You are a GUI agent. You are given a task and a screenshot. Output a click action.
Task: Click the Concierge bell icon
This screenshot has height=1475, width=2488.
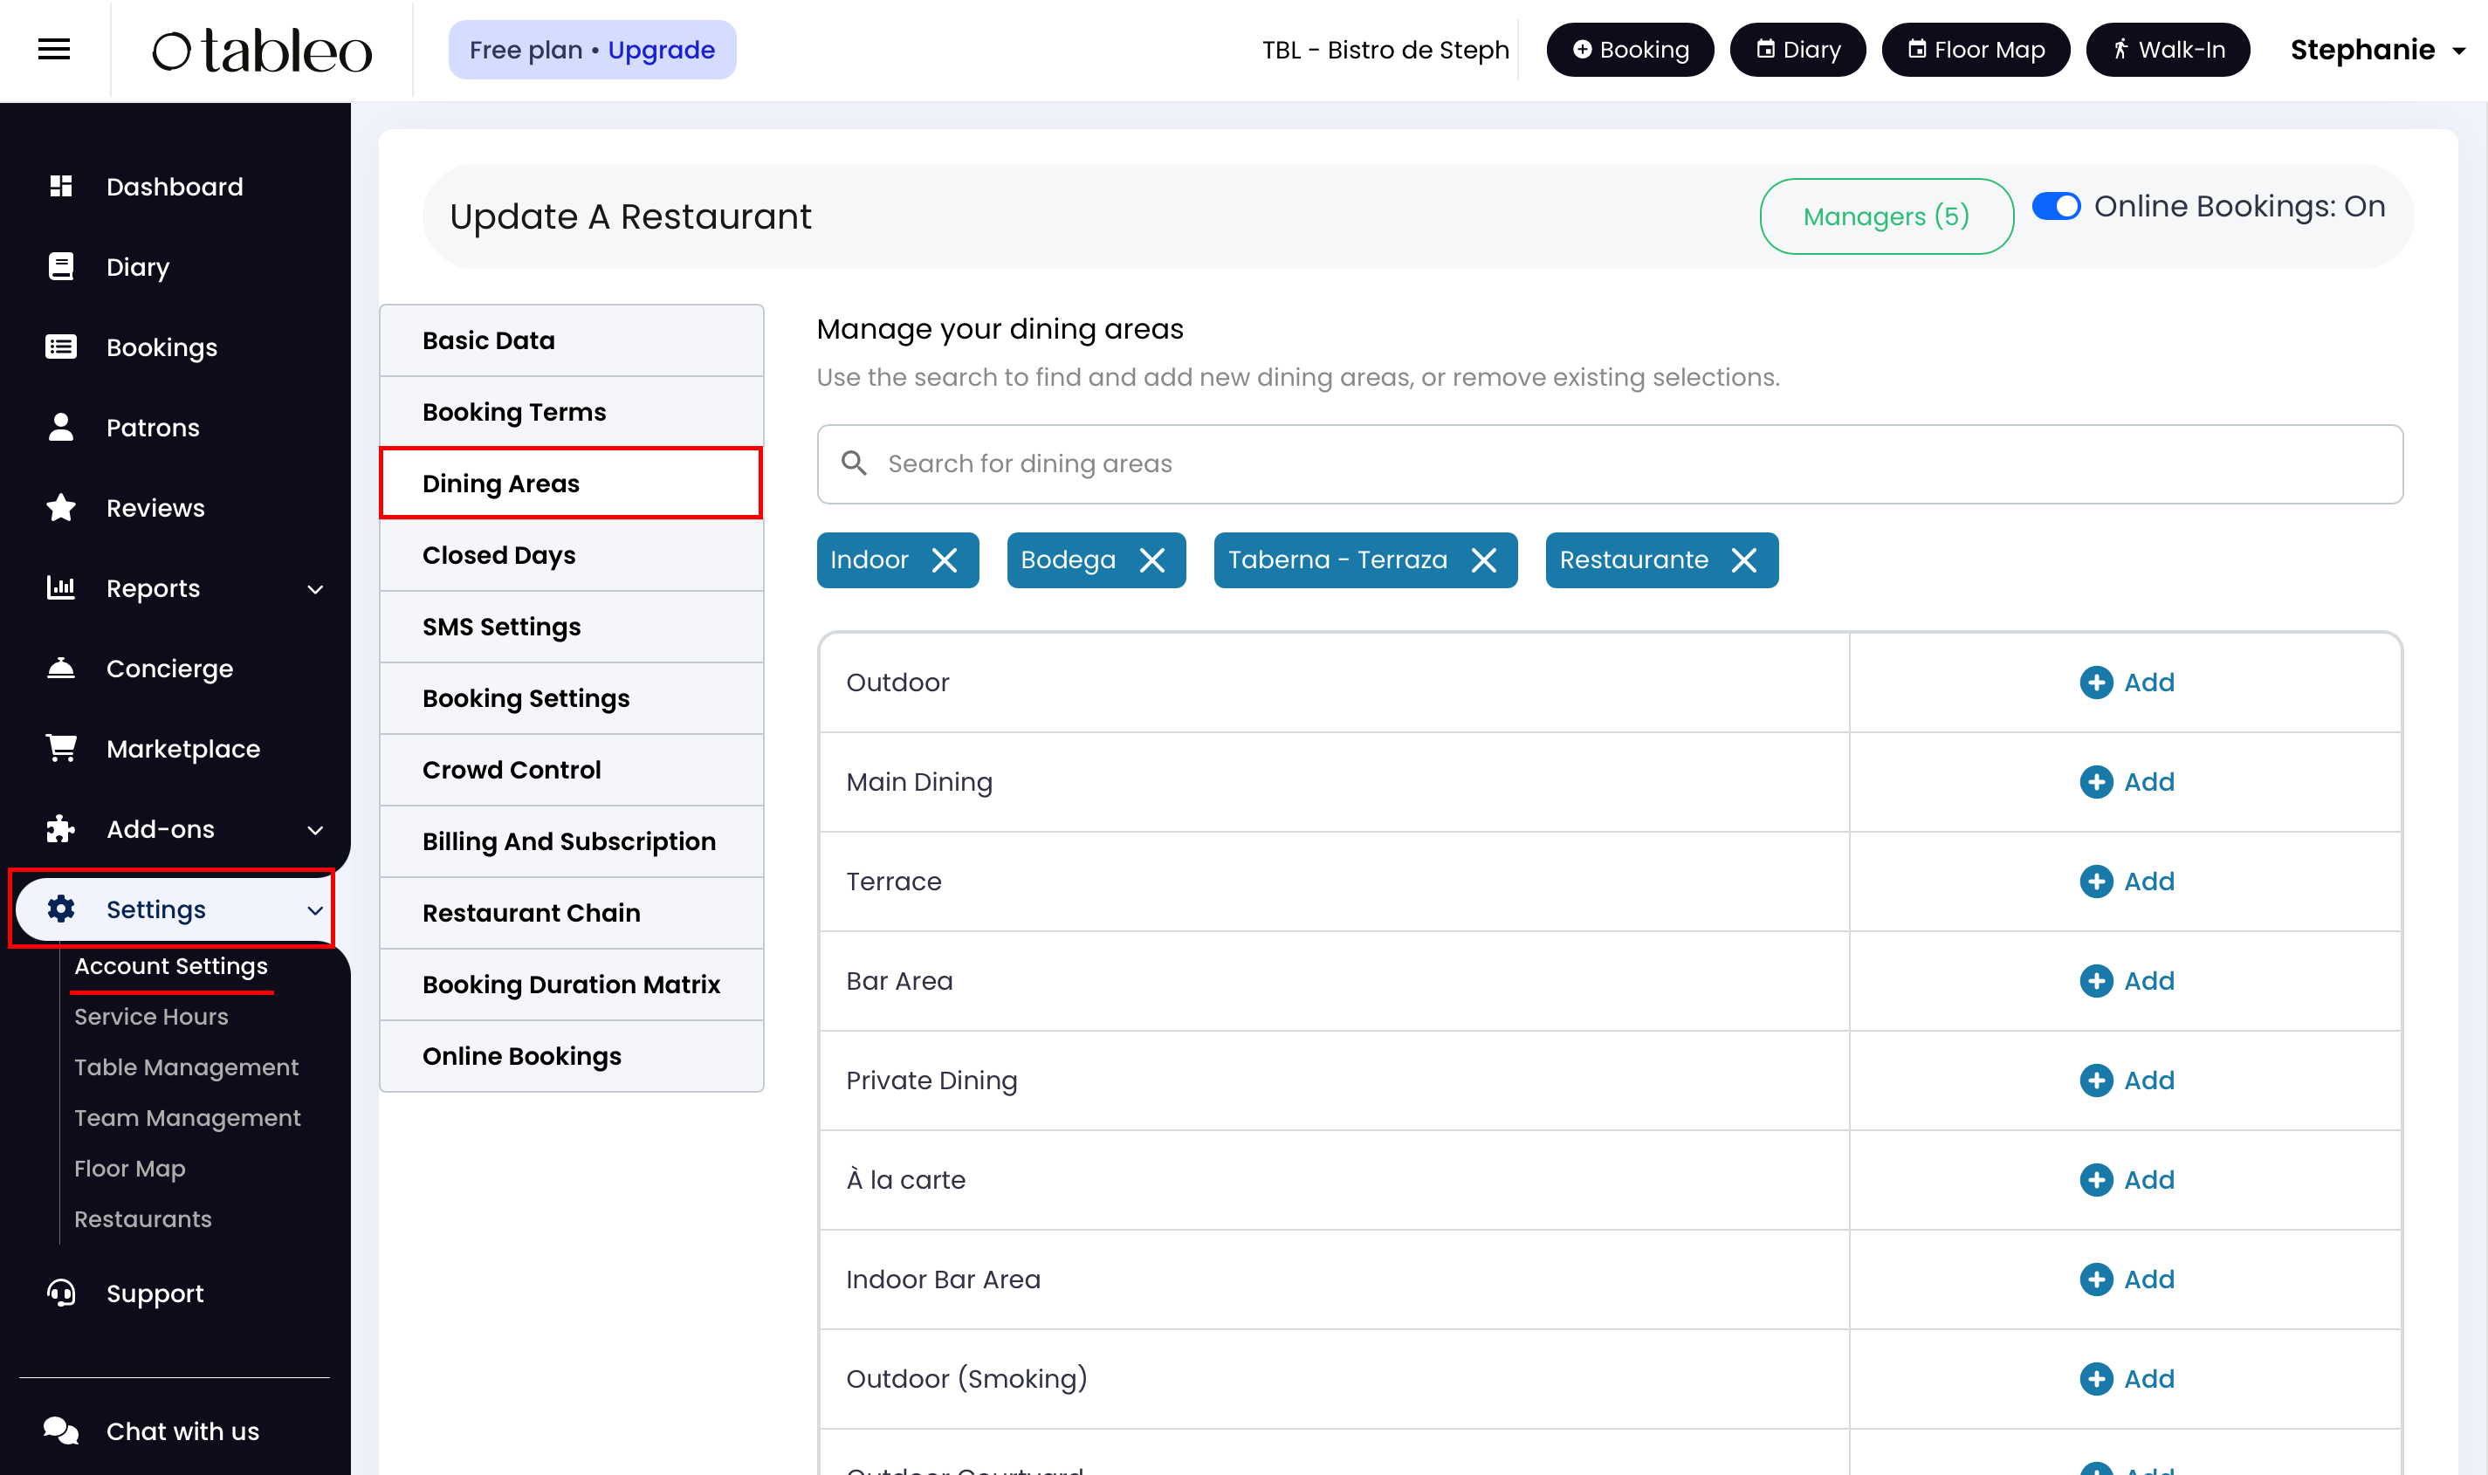(60, 668)
